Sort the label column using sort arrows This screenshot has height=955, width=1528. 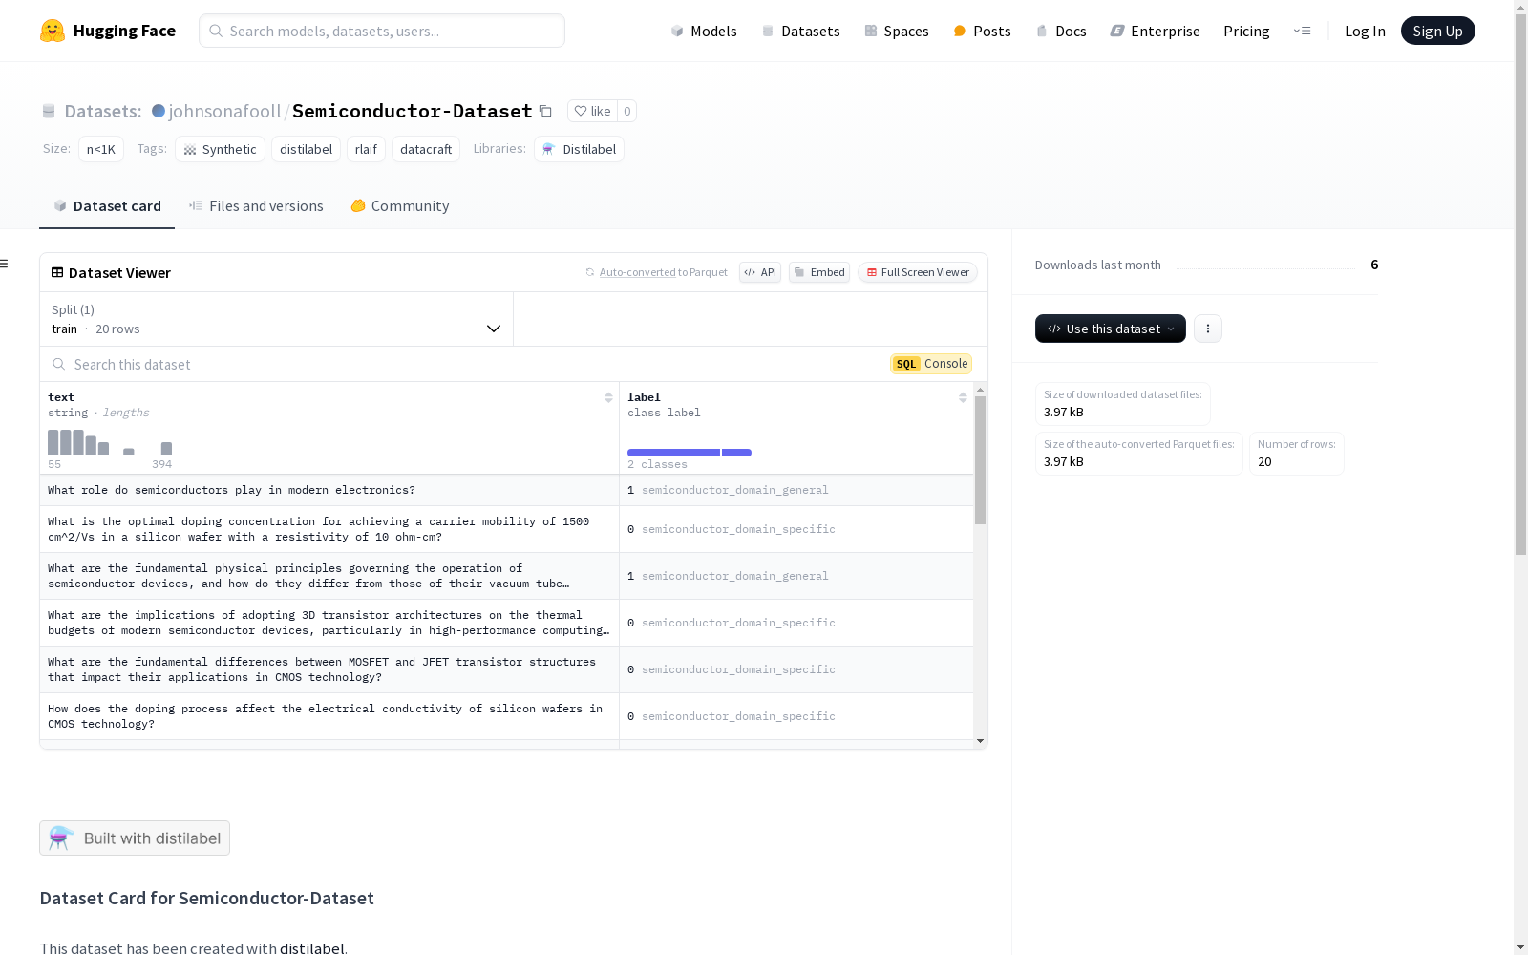pos(963,397)
